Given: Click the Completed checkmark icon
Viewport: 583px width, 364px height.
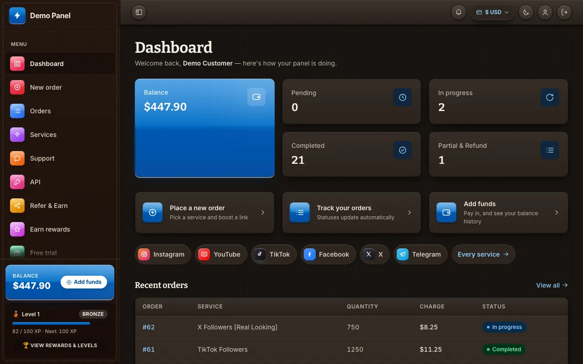Looking at the screenshot, I should (403, 150).
